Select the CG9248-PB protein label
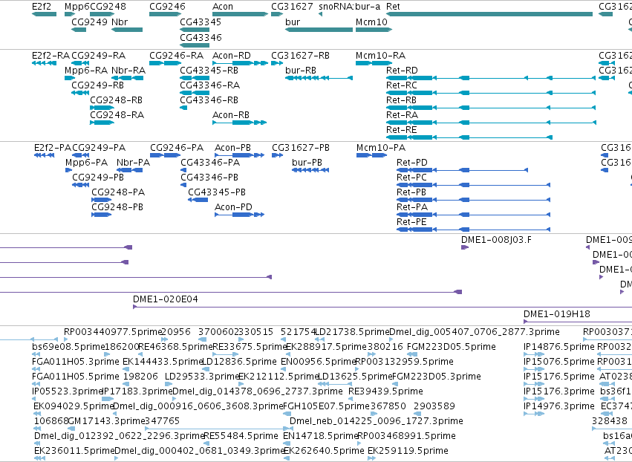This screenshot has width=632, height=462. (117, 207)
